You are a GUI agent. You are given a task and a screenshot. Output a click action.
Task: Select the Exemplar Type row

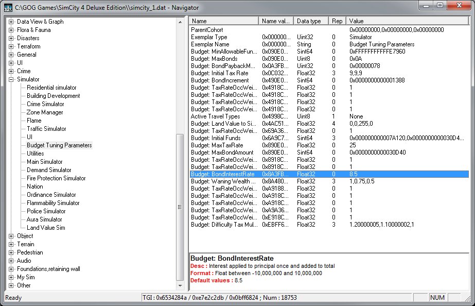(329, 37)
